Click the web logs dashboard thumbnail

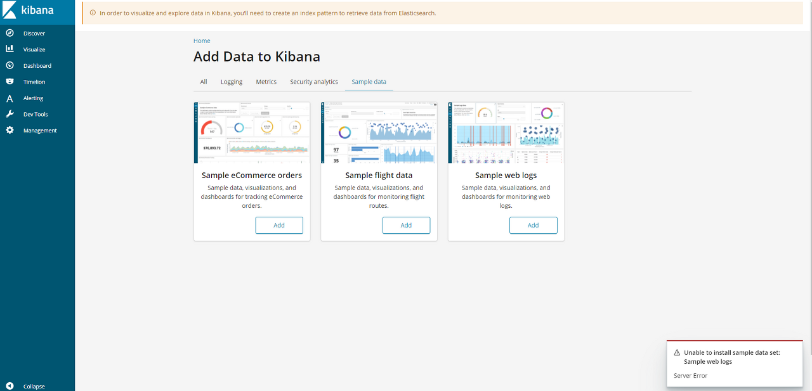pyautogui.click(x=506, y=132)
